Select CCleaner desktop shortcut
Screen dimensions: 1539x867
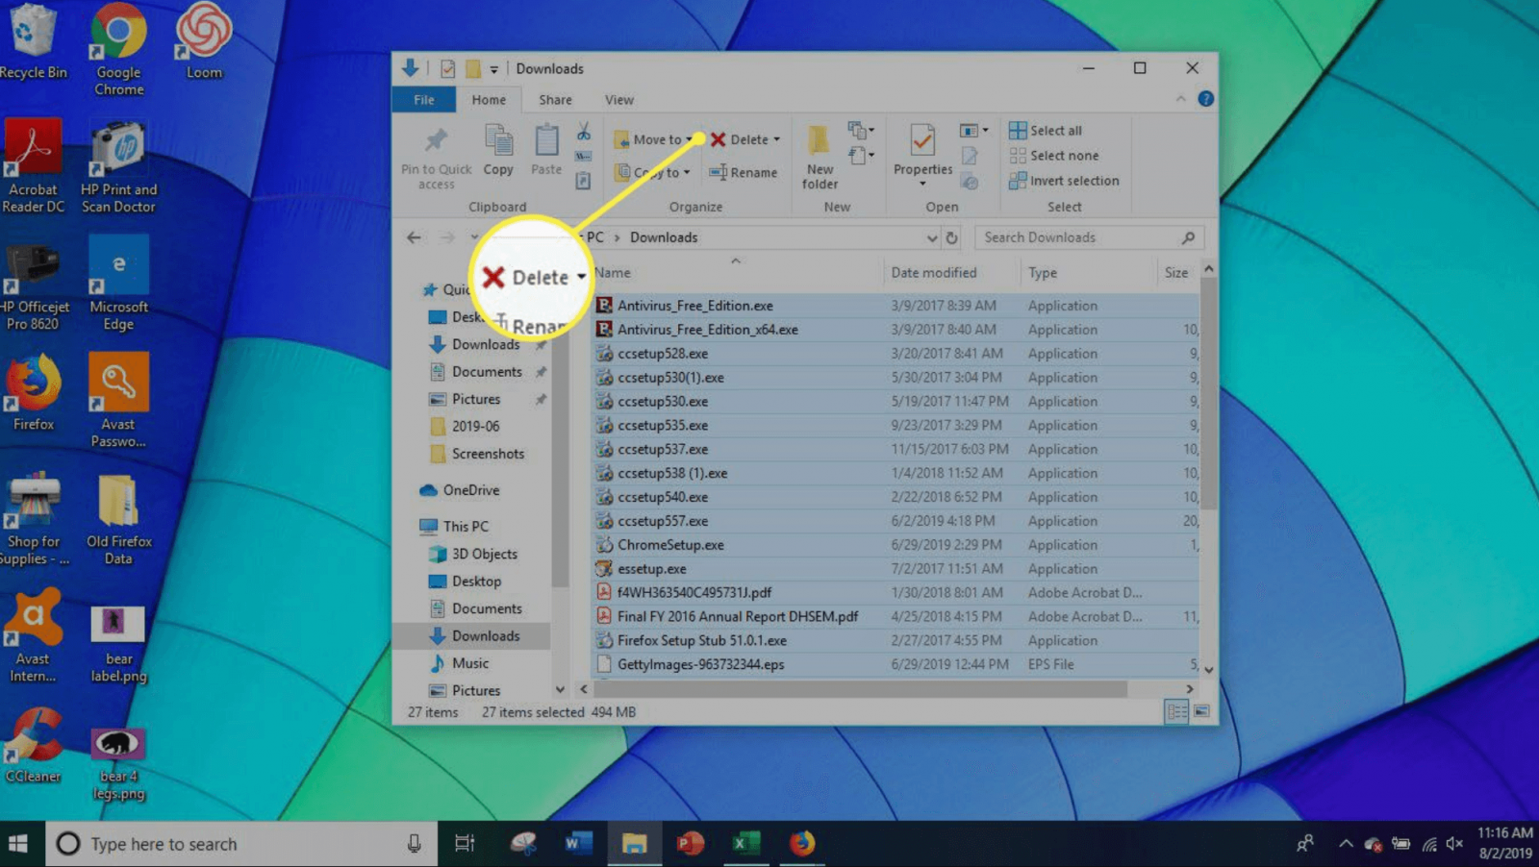pos(34,746)
